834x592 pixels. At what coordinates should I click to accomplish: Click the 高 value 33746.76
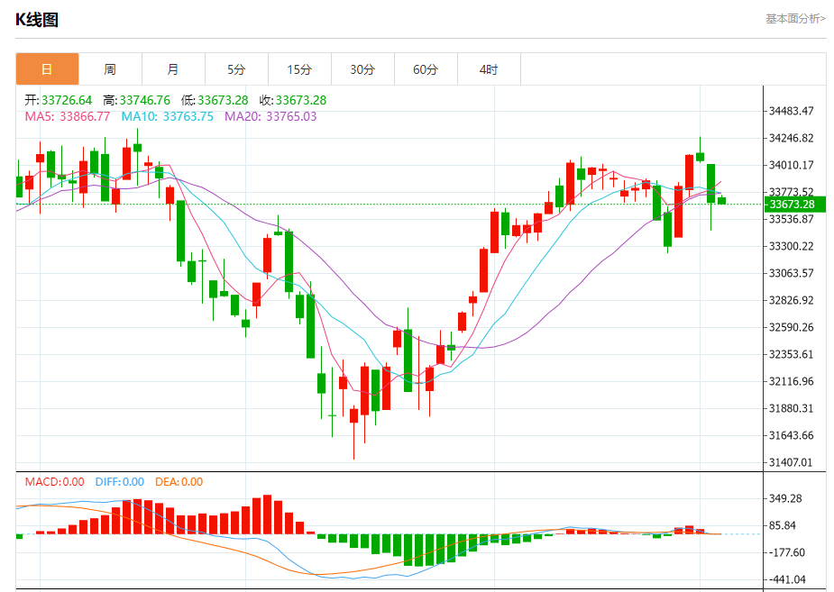[144, 100]
